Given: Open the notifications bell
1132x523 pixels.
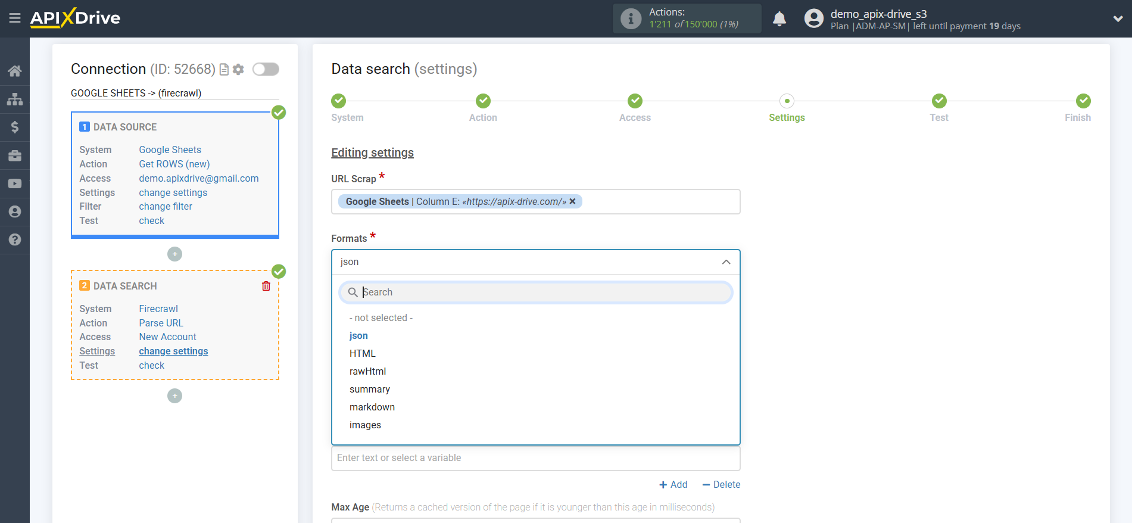Looking at the screenshot, I should (779, 19).
